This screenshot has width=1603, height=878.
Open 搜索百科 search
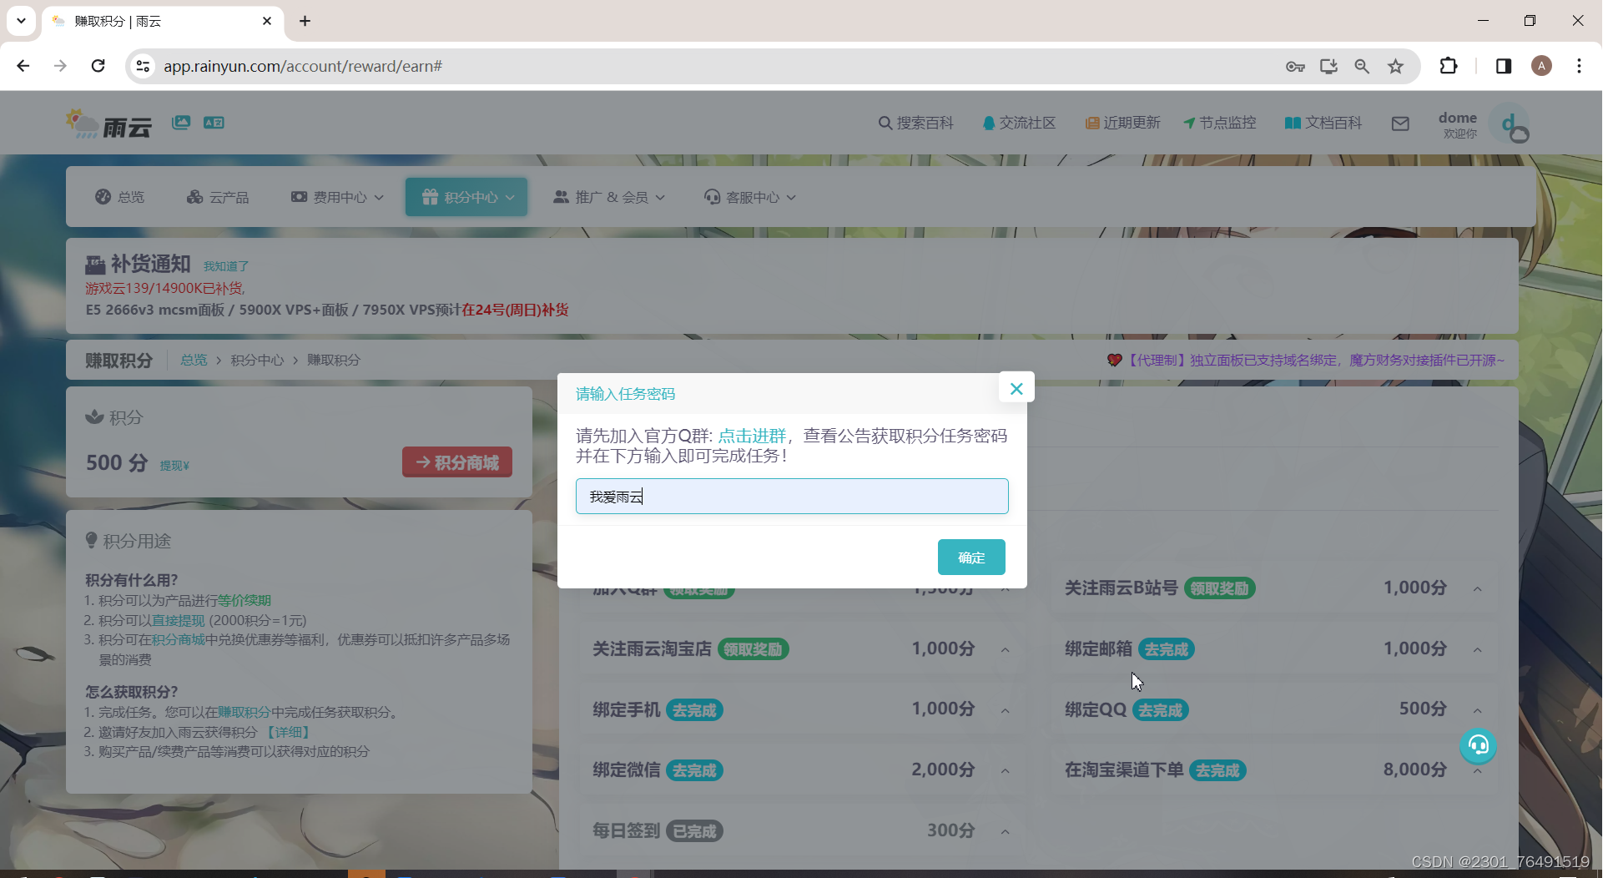coord(915,123)
